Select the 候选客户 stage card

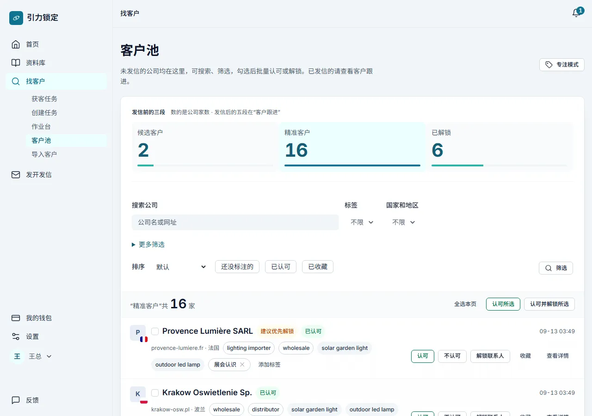[205, 147]
